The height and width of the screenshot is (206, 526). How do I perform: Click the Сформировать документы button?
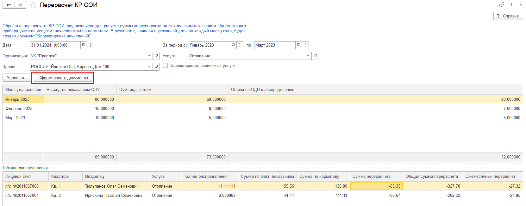(x=63, y=78)
